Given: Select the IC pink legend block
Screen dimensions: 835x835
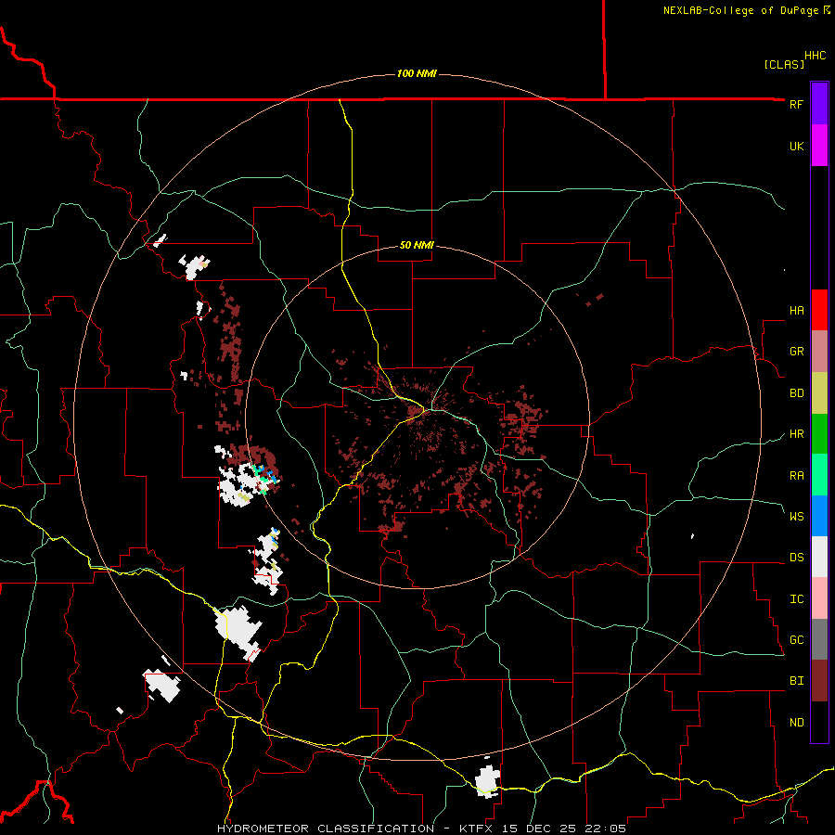Looking at the screenshot, I should pos(819,598).
